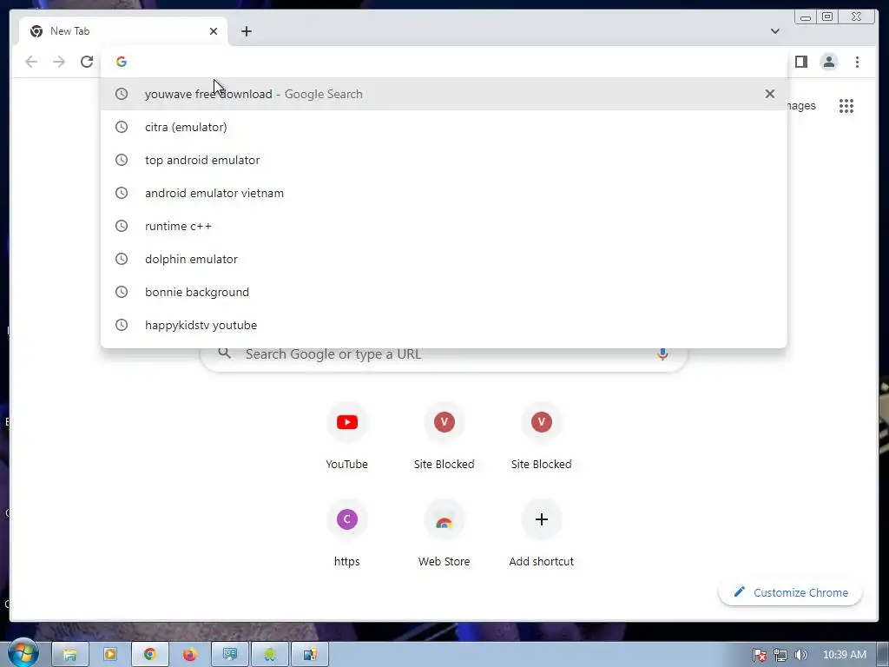
Task: Open the YouTube shortcut tile
Action: pos(347,437)
